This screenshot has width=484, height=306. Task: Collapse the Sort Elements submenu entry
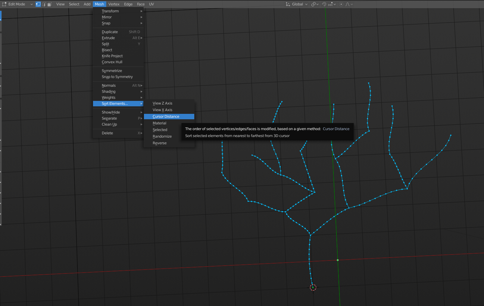118,104
